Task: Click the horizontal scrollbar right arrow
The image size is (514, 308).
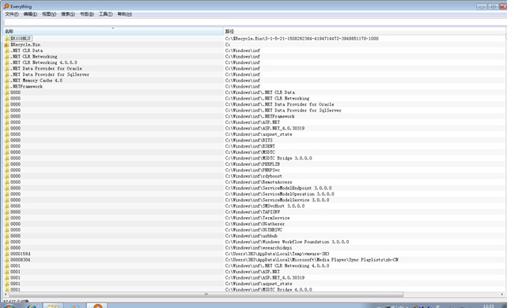Action: click(502, 295)
